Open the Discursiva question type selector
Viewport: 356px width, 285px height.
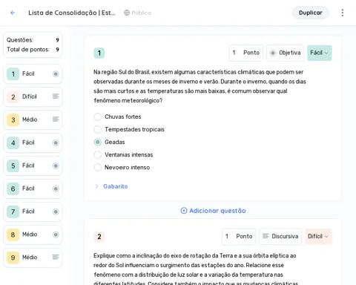click(x=280, y=237)
